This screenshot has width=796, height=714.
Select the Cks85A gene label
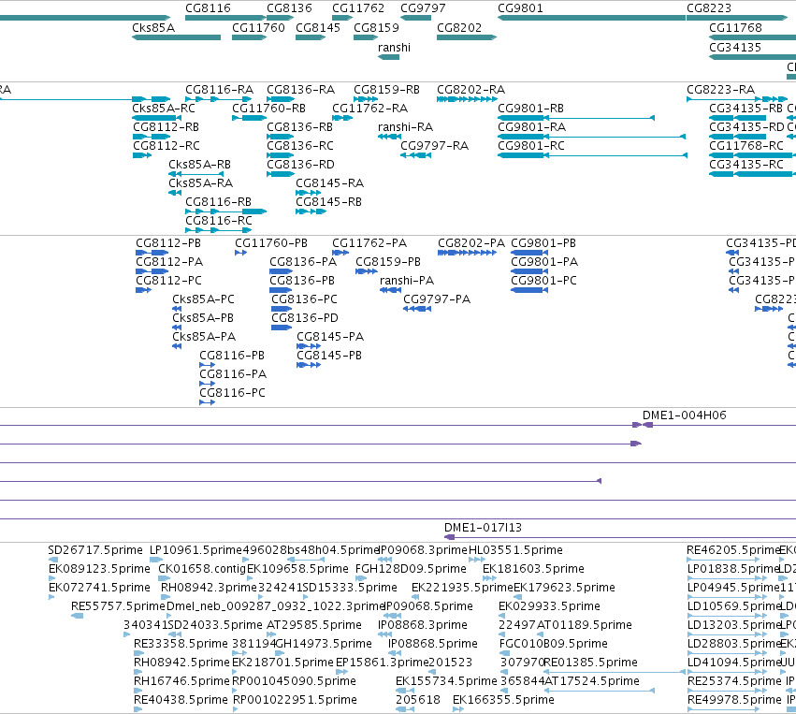pos(153,27)
